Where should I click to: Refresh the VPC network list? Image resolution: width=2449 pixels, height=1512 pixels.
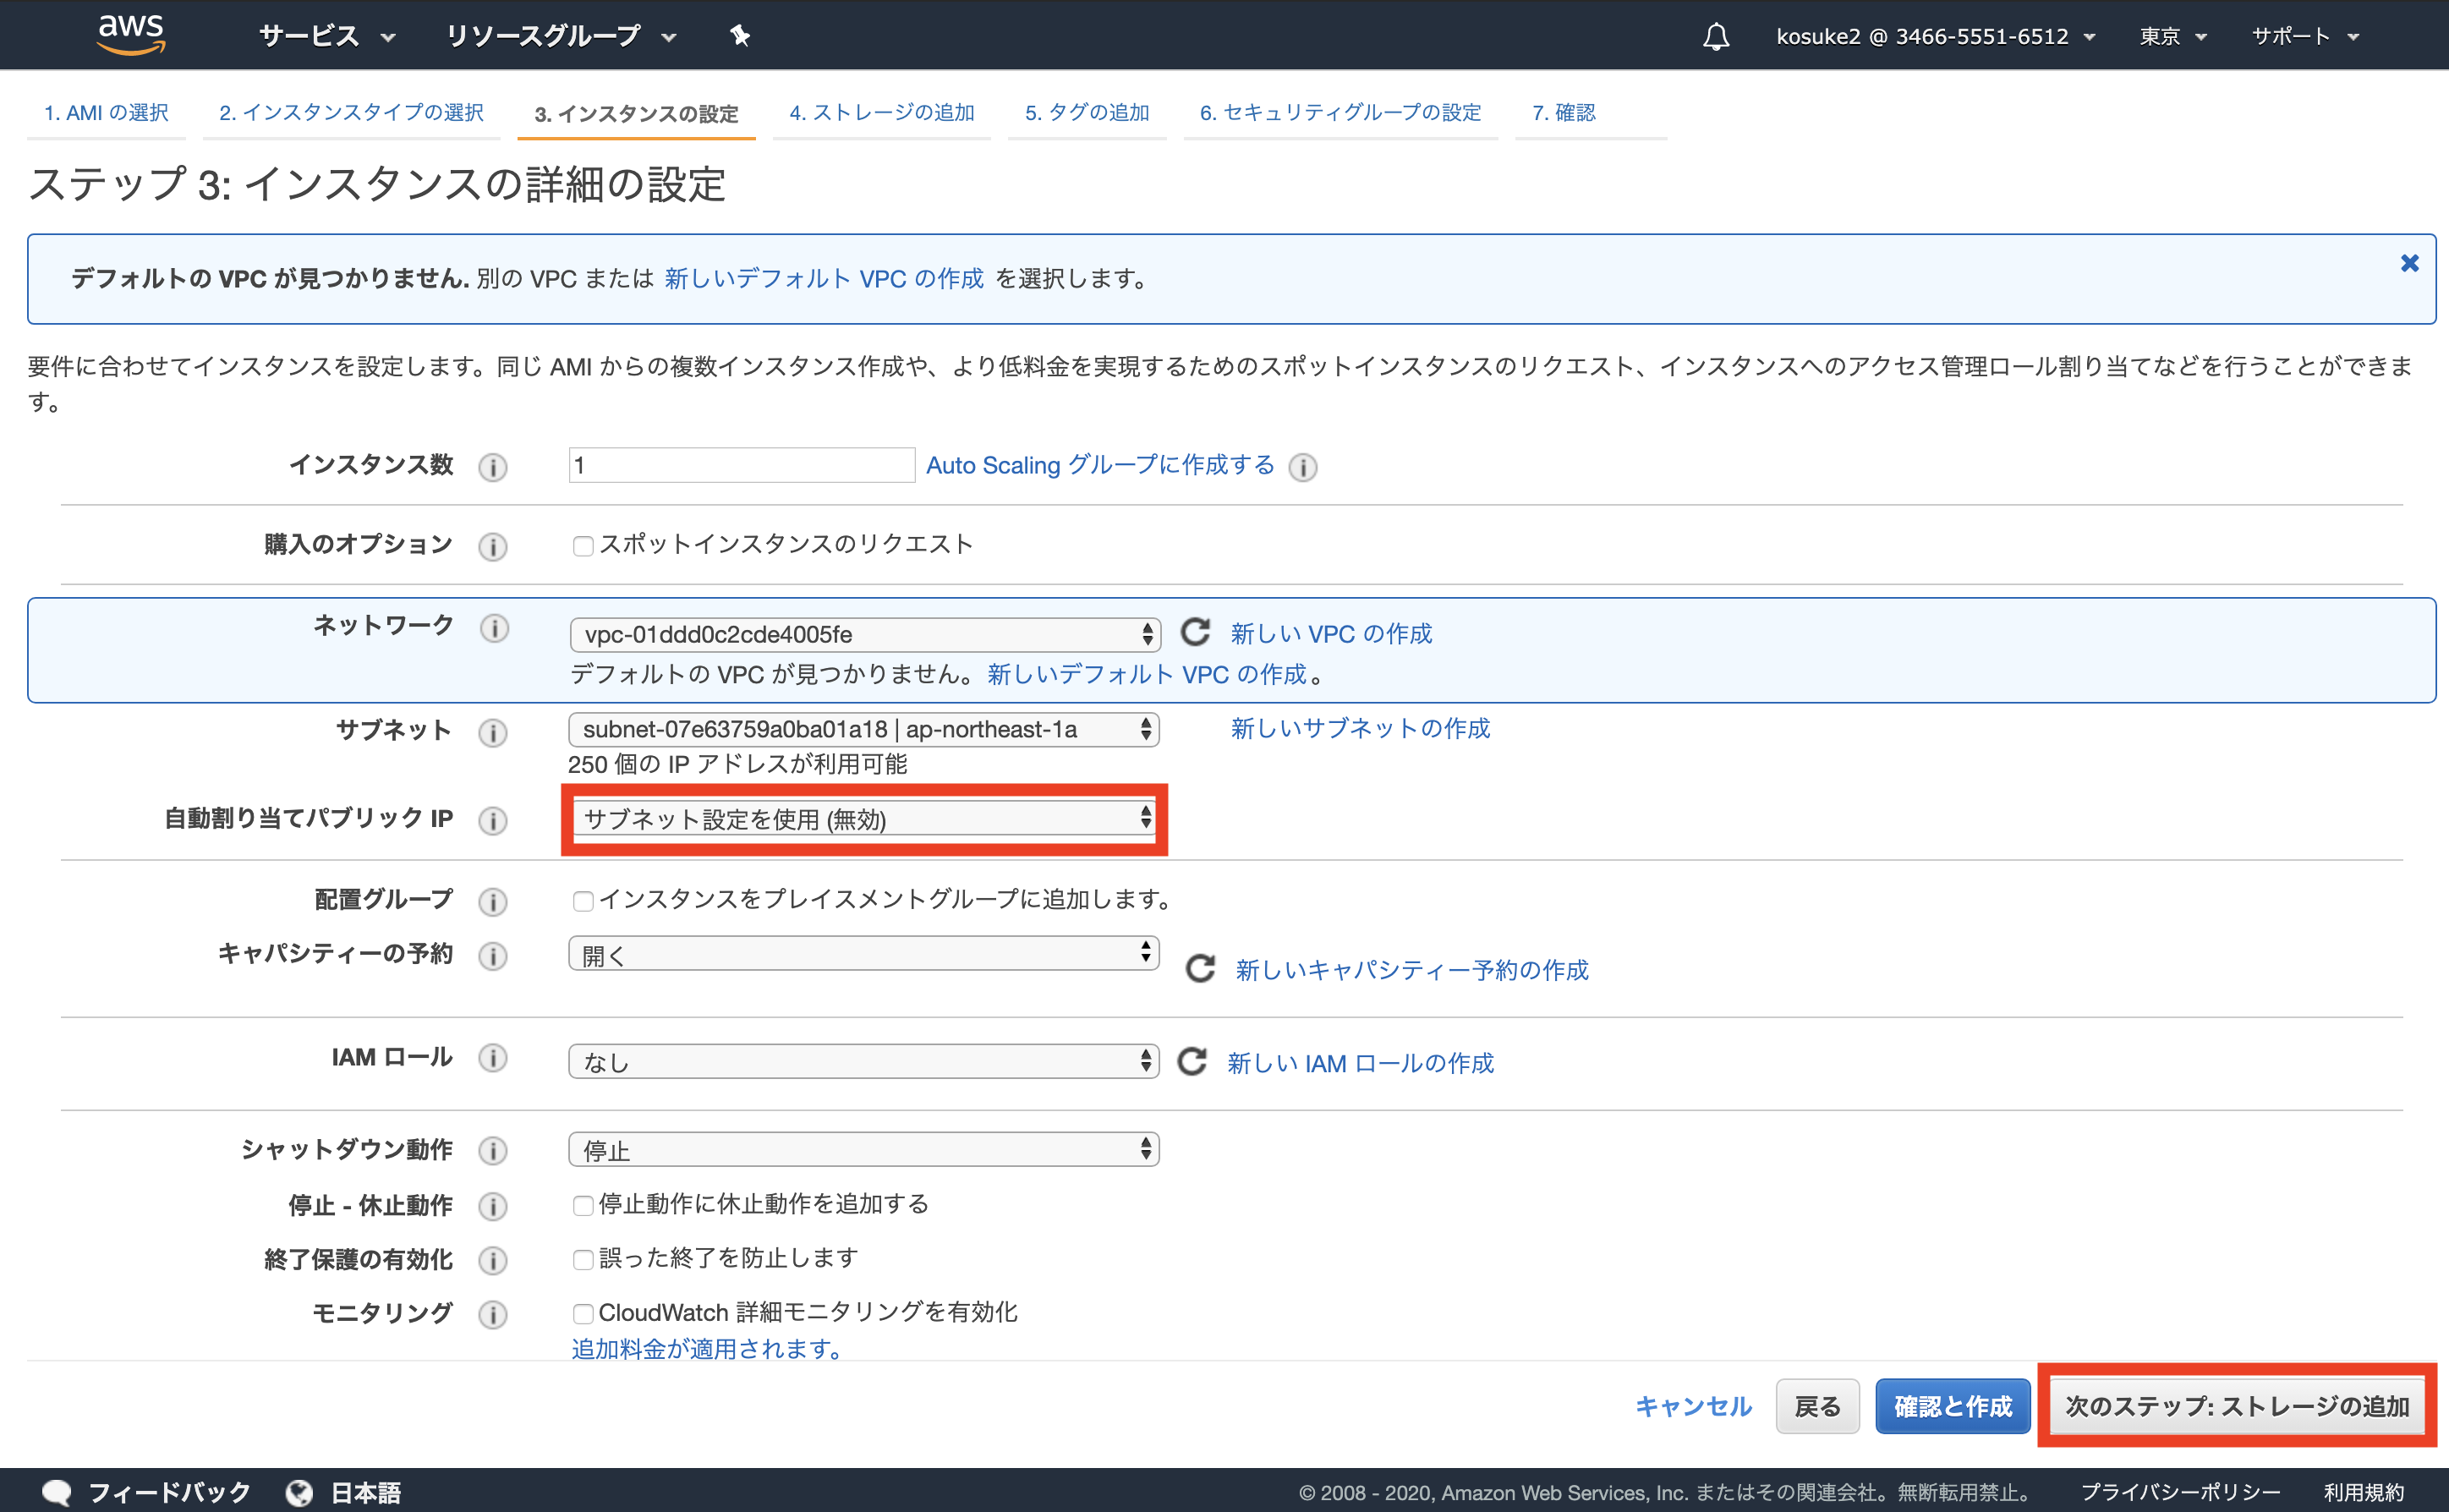[1196, 632]
